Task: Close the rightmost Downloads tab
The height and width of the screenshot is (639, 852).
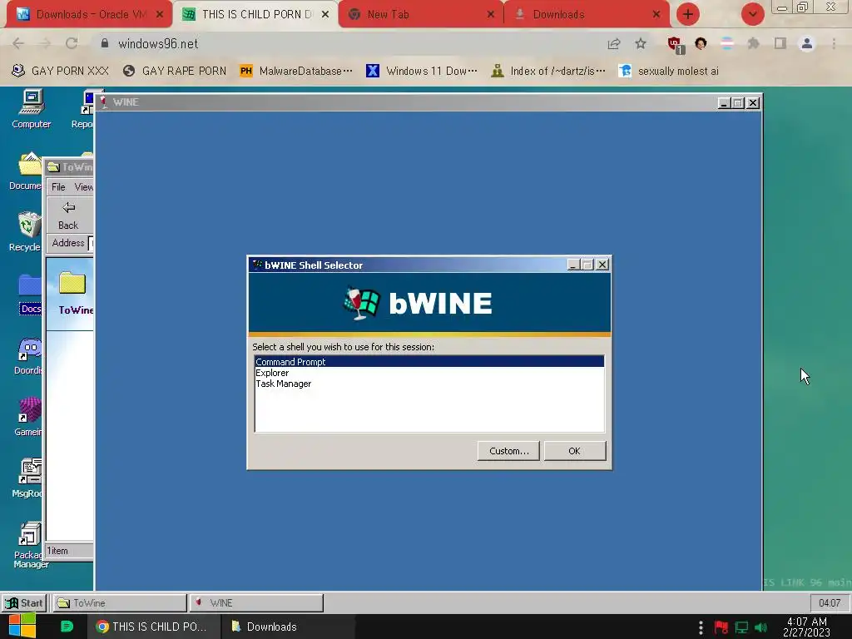Action: [x=656, y=15]
